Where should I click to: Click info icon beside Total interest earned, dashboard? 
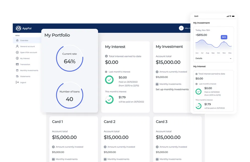pos(106,56)
